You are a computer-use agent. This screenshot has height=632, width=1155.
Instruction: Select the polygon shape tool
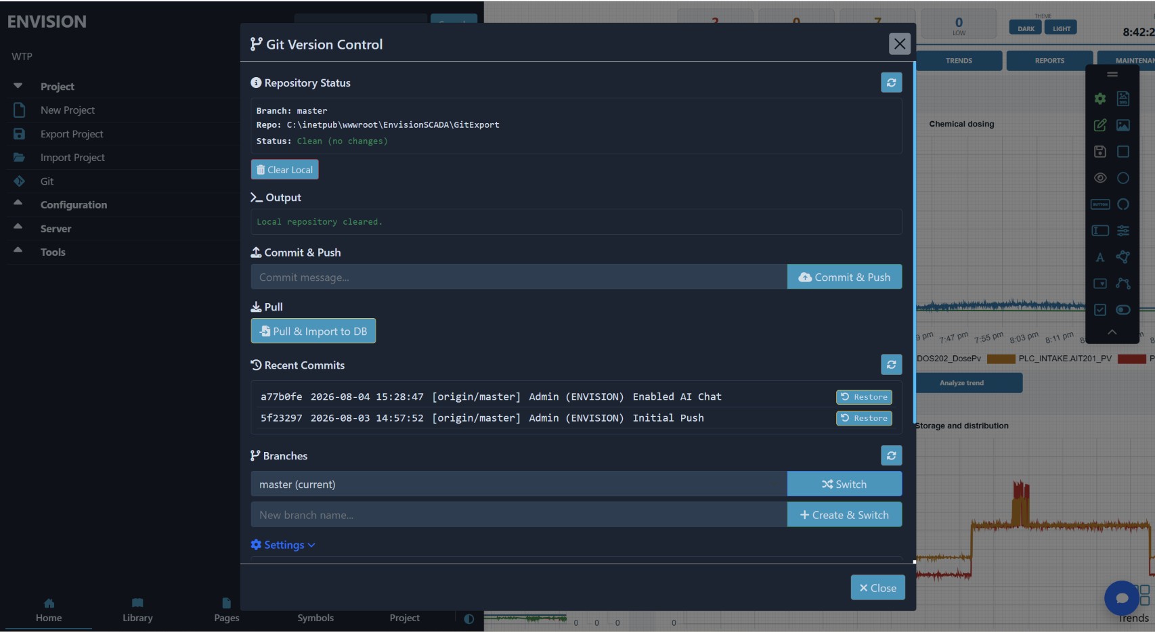(x=1123, y=257)
